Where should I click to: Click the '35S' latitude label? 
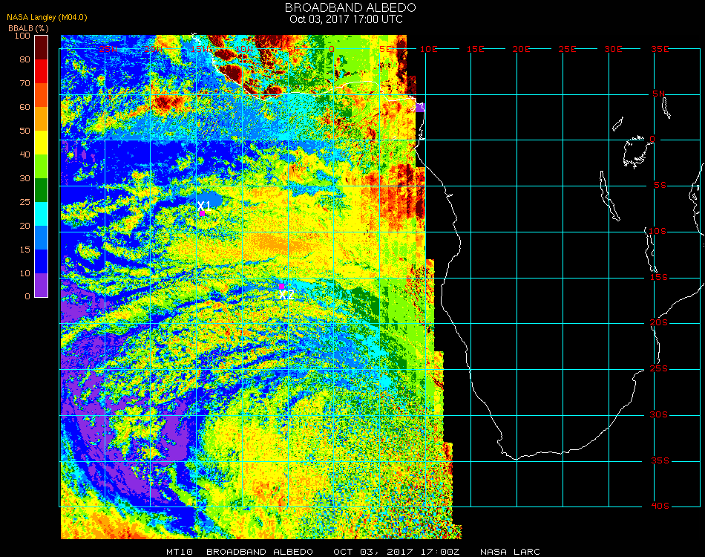[x=660, y=460]
